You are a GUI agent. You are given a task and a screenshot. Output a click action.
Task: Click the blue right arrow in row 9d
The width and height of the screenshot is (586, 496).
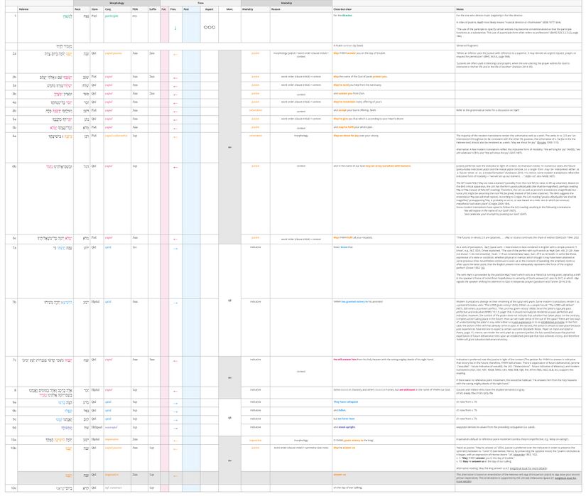click(x=175, y=428)
